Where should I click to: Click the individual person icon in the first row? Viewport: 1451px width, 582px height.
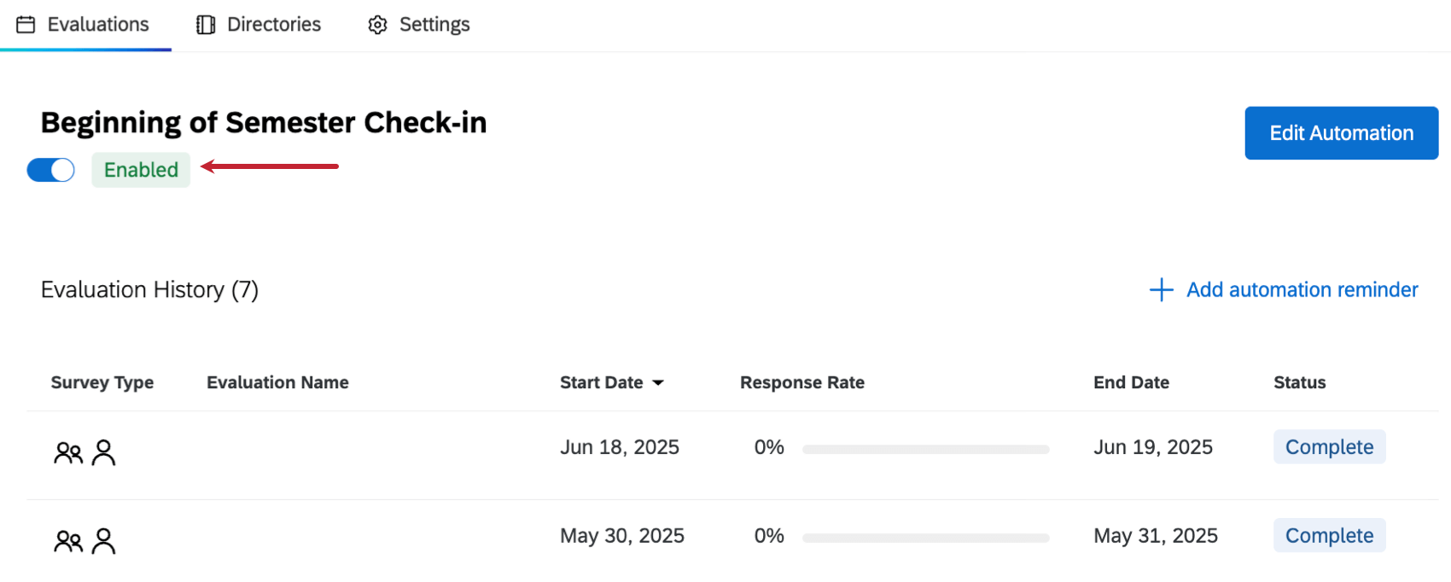102,451
